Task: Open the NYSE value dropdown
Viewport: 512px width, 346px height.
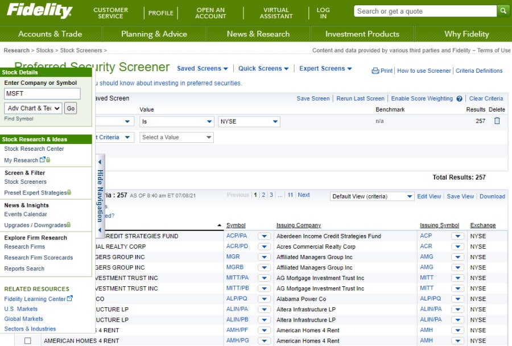Action: click(x=249, y=122)
